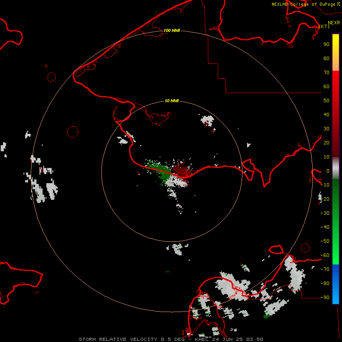342x342 pixels.
Task: Click the 24 JUN 25 date text
Action: point(228,339)
